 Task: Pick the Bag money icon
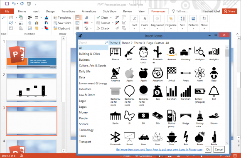coord(157,91)
